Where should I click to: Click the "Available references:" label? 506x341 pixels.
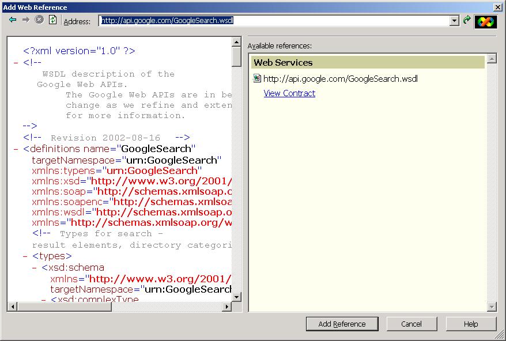pyautogui.click(x=280, y=46)
